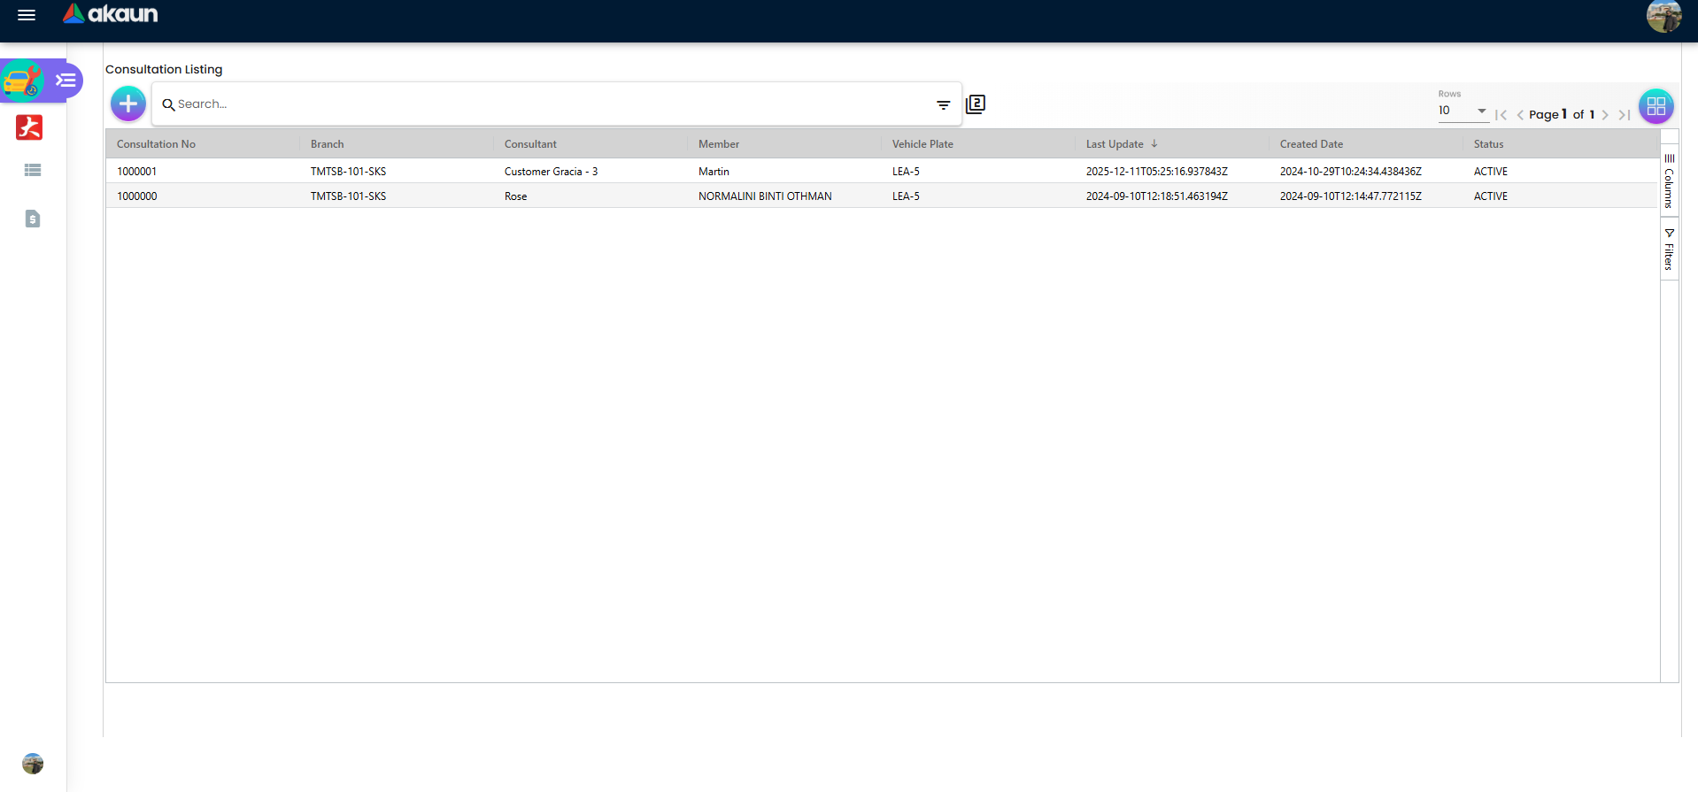Open the hamburger menu in top bar
Viewport: 1698px width, 792px height.
click(27, 15)
